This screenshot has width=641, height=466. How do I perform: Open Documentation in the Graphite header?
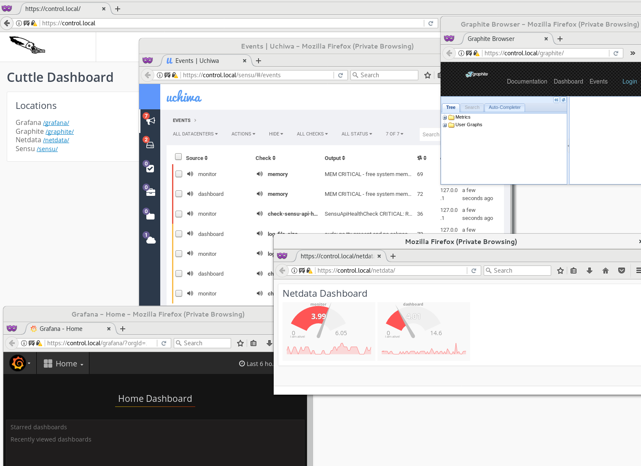(527, 81)
